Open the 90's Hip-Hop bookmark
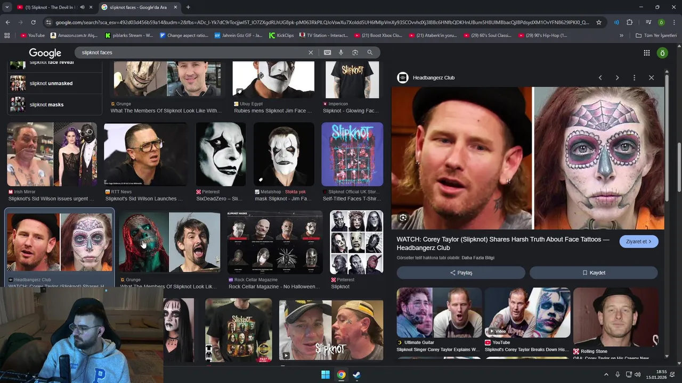Viewport: 682px width, 383px height. [542, 36]
